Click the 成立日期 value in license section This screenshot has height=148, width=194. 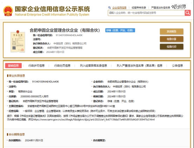(116, 92)
